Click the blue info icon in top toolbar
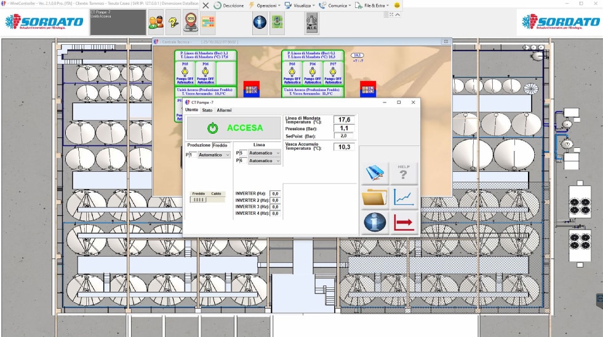Image resolution: width=603 pixels, height=337 pixels. coord(260,21)
